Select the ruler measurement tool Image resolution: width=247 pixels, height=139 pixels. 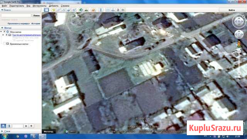101,10
